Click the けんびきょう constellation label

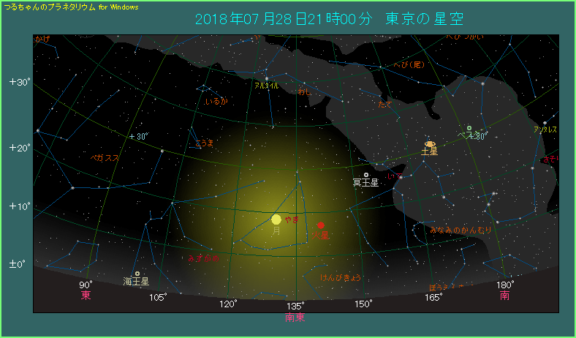341,278
